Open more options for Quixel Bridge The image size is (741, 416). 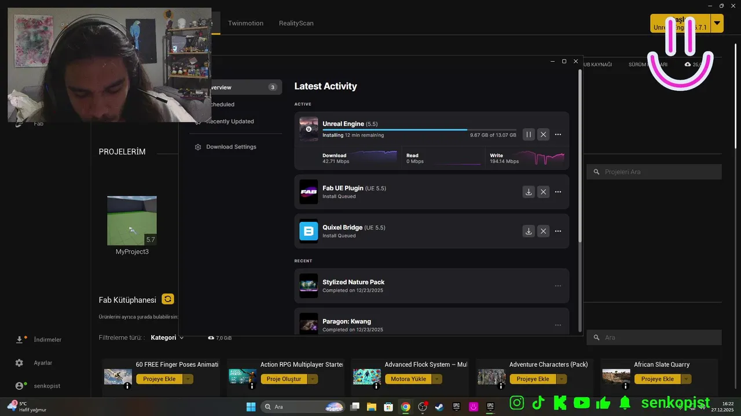558,231
